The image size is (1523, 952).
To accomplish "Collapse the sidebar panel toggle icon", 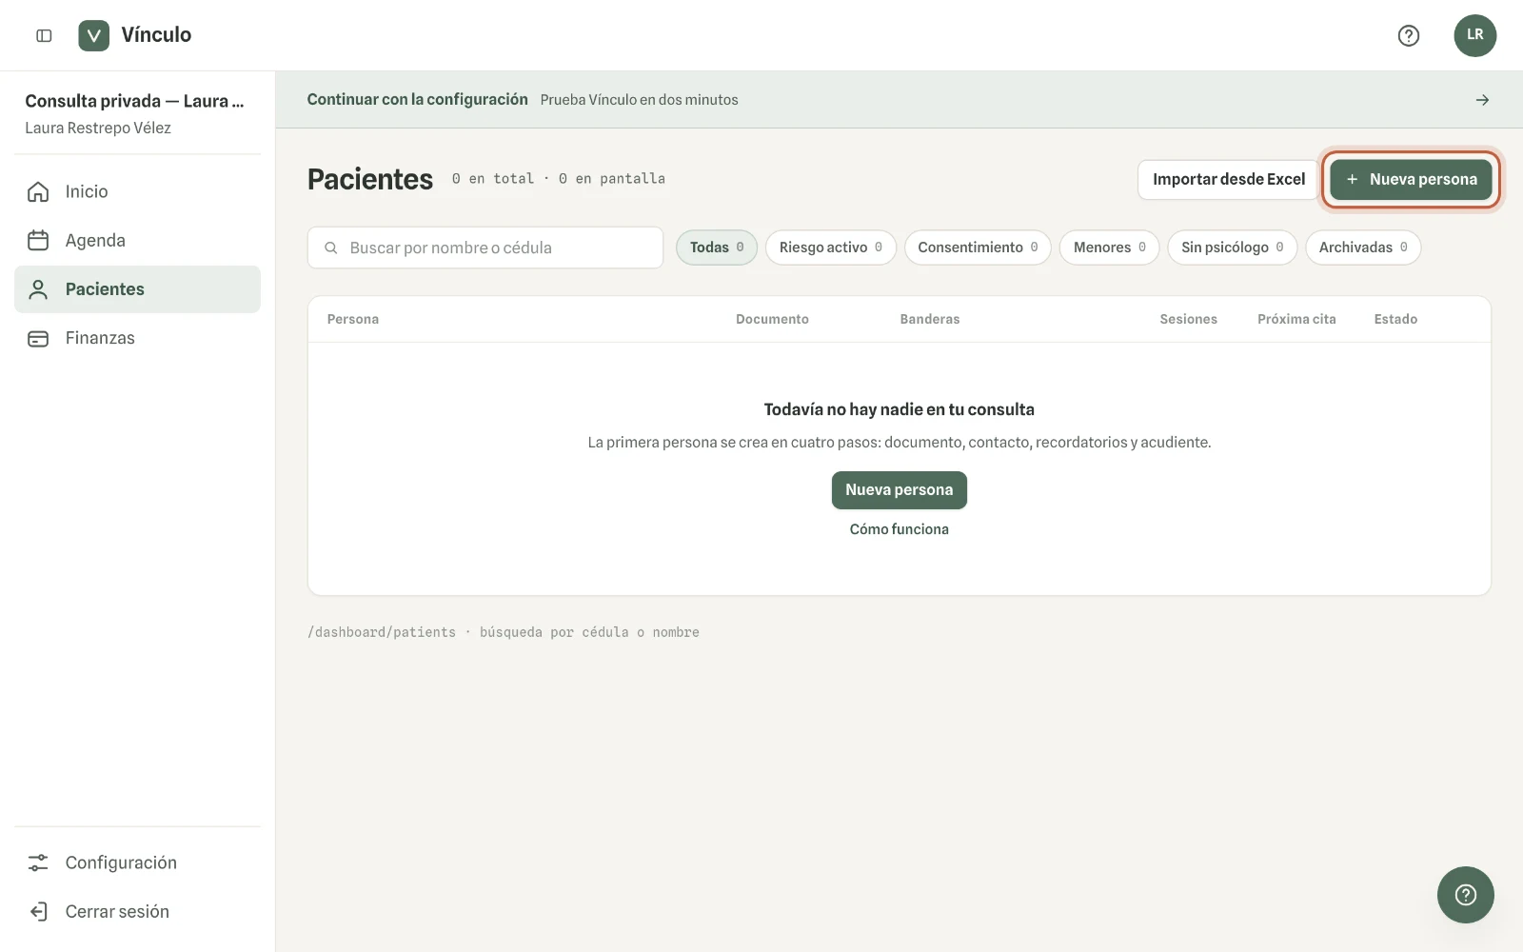I will click(44, 35).
